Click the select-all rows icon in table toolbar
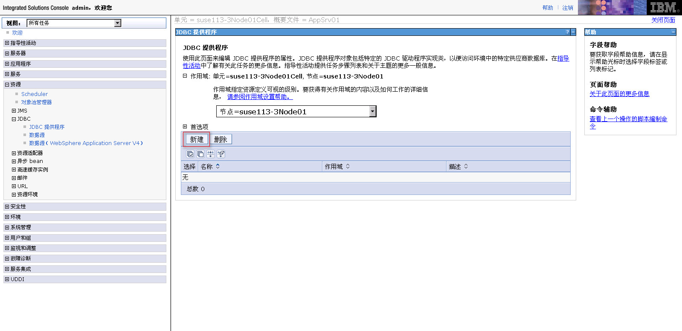 coord(190,154)
